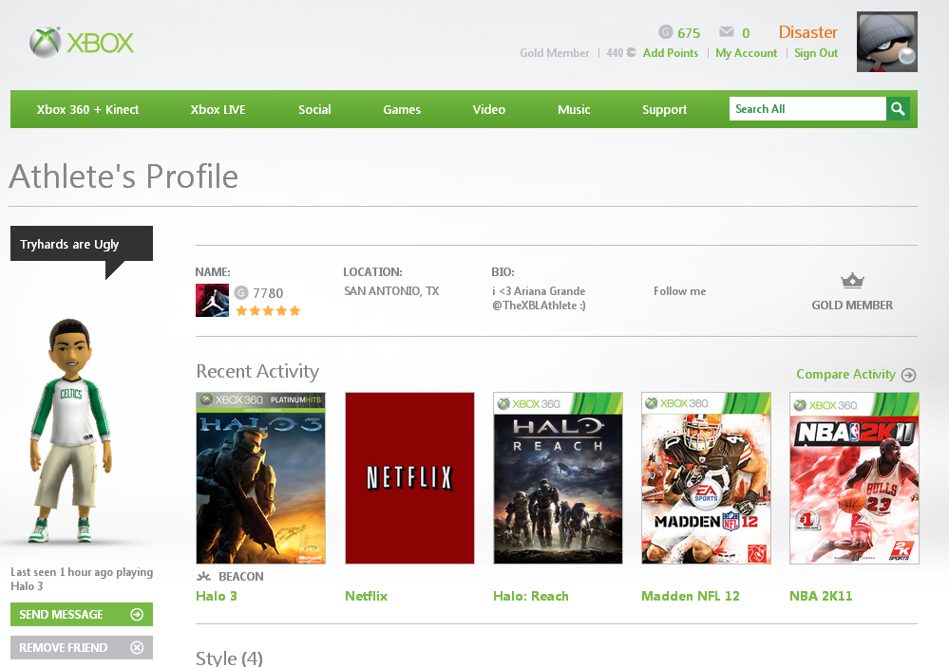Click the SAN ANTONIO, TX location text
The image size is (949, 667).
tap(391, 291)
